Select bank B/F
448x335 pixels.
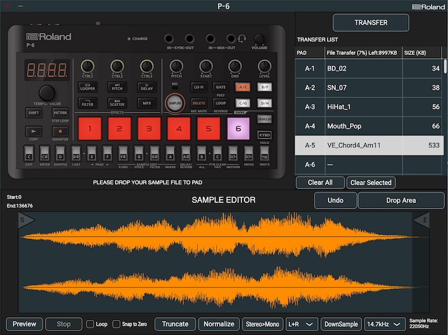(x=265, y=87)
